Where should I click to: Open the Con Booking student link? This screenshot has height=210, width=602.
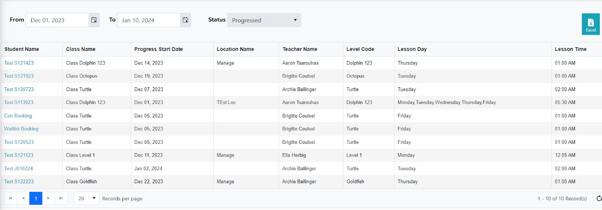tap(18, 116)
